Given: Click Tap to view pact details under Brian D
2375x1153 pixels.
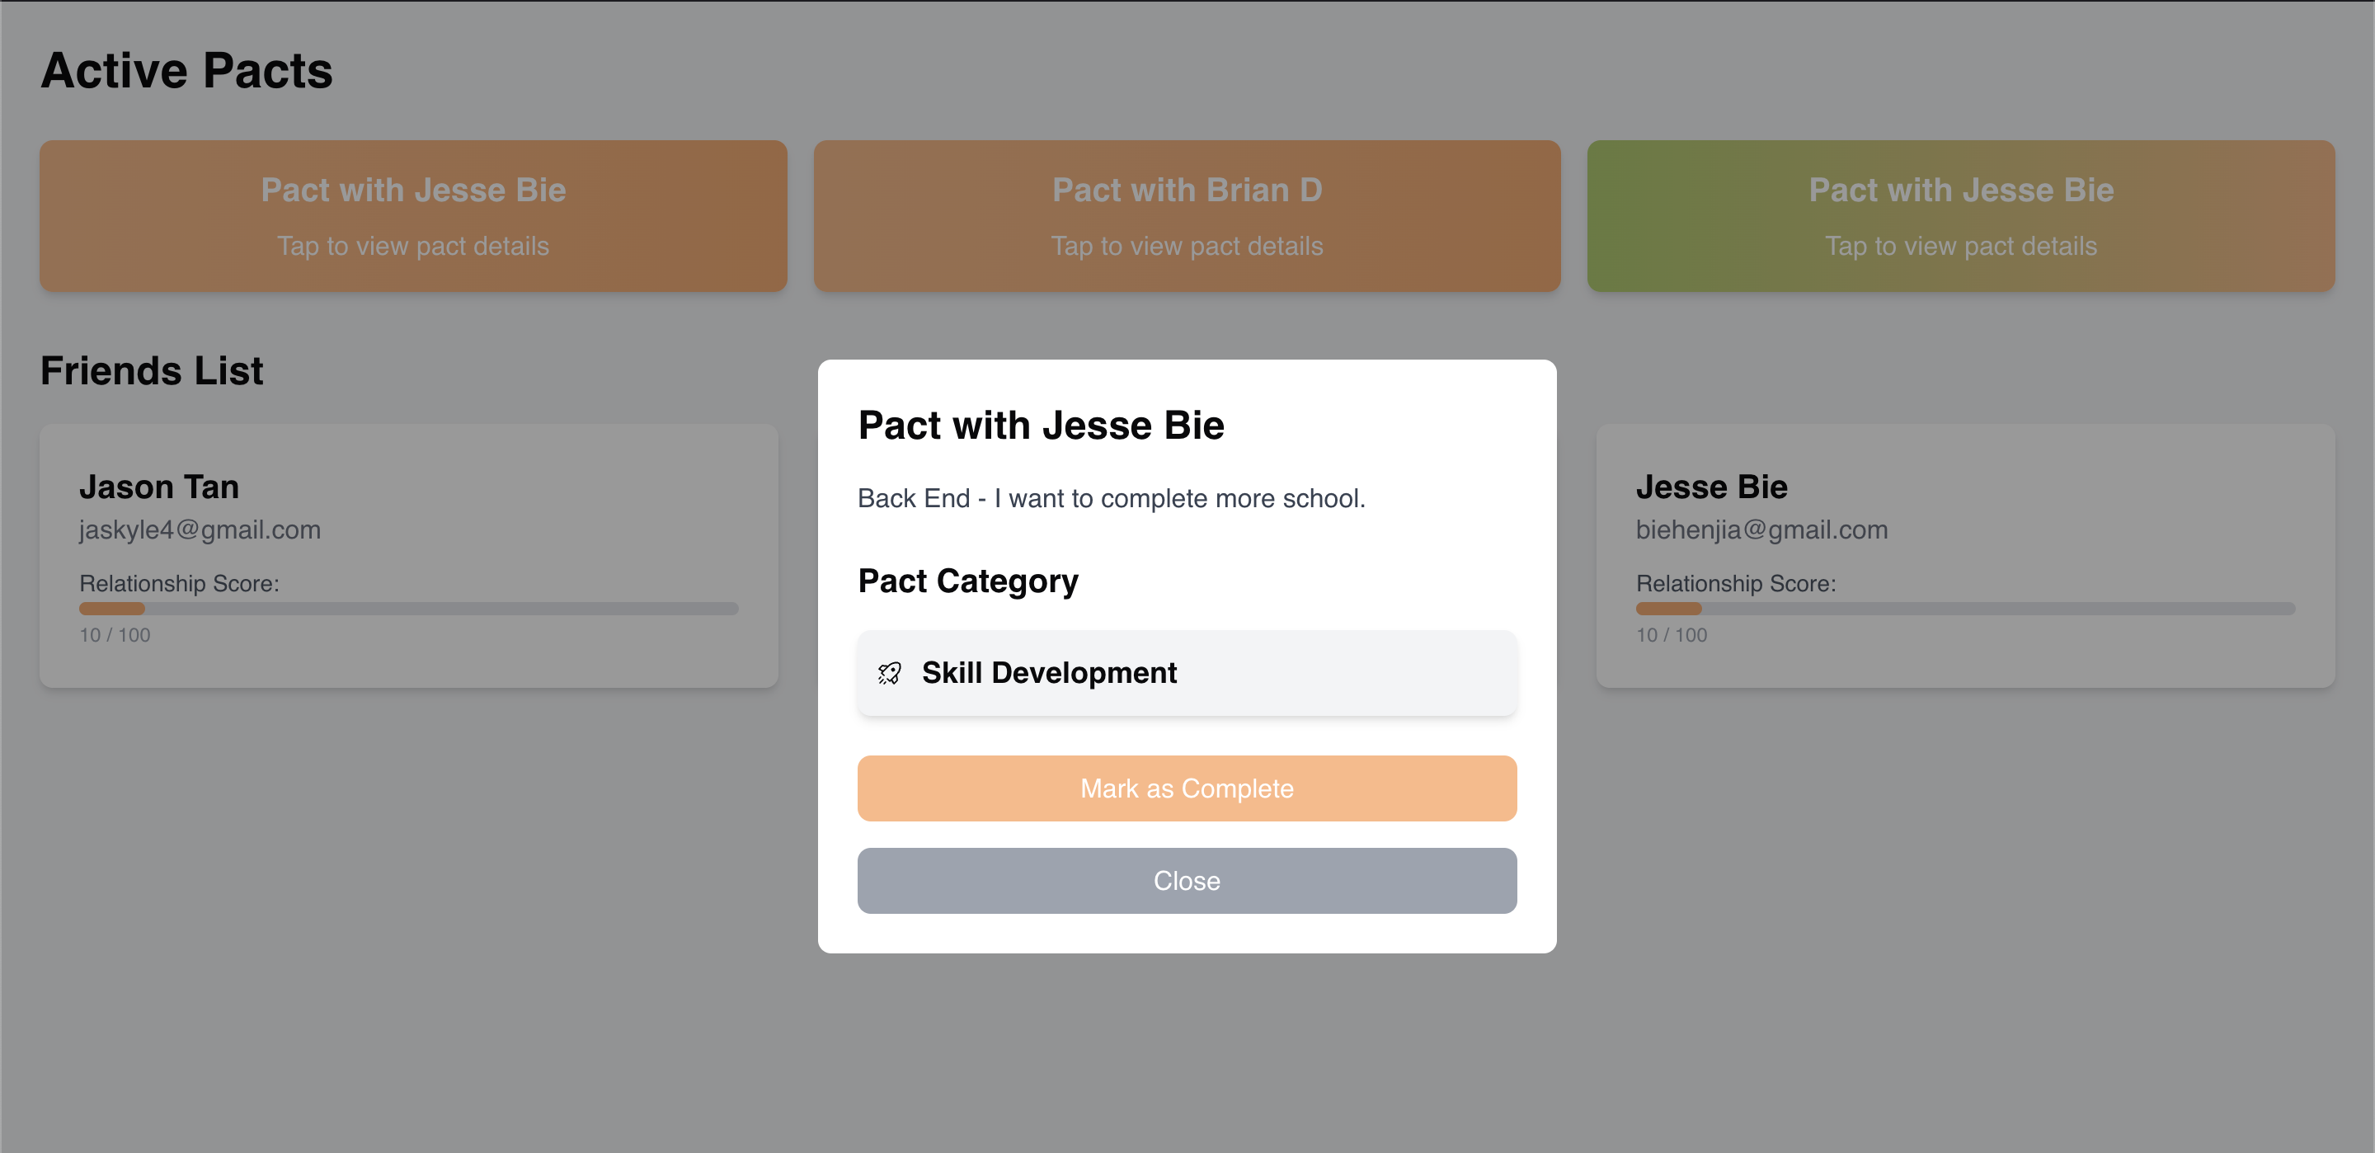Looking at the screenshot, I should (1187, 247).
